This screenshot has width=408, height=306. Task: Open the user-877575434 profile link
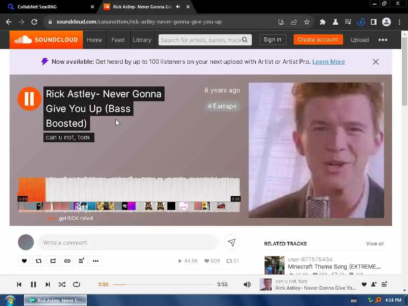(310, 259)
